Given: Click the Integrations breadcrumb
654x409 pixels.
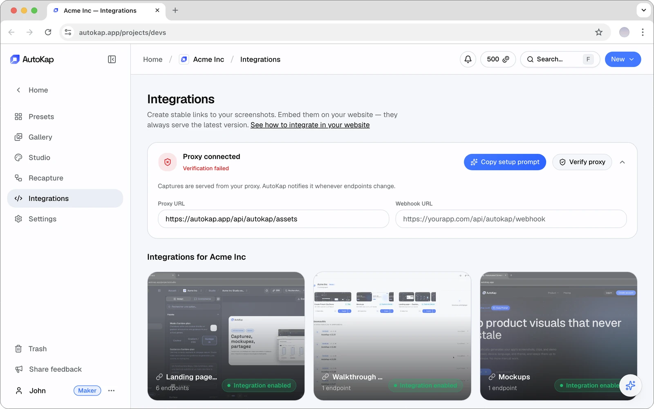Looking at the screenshot, I should tap(260, 59).
